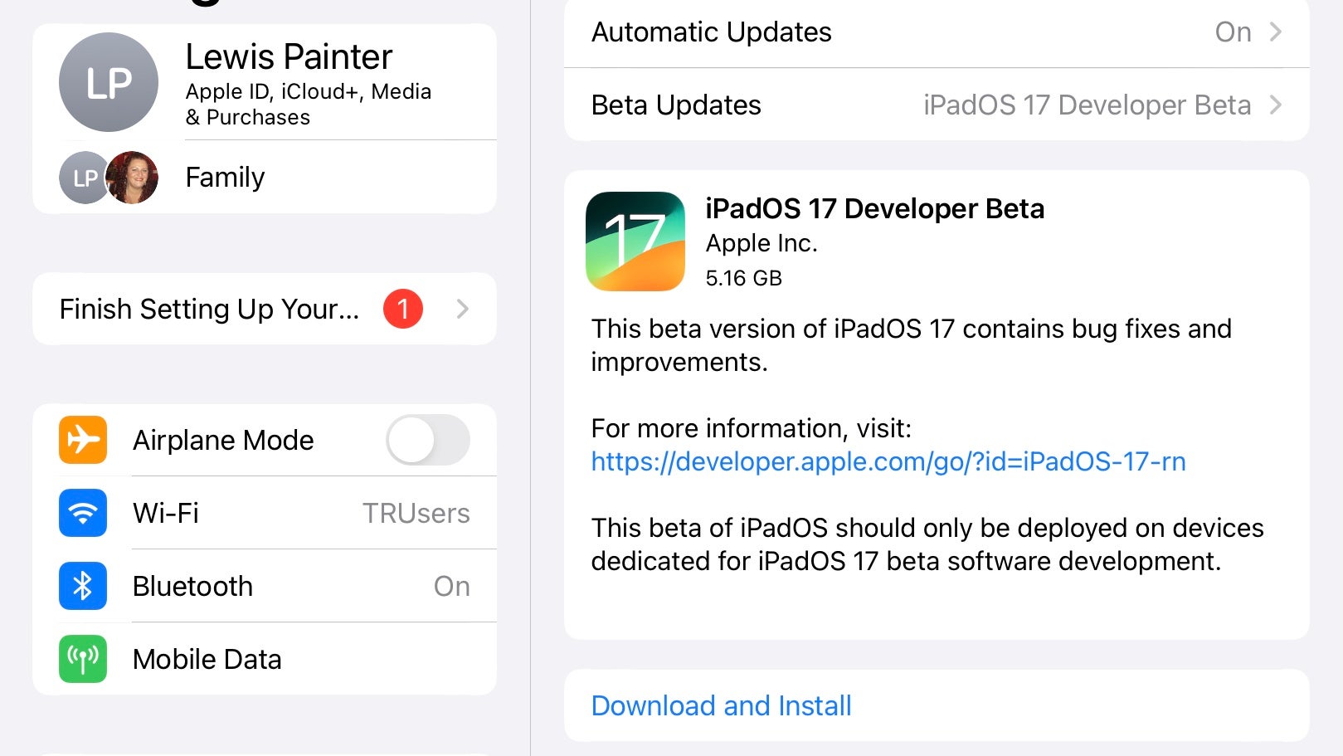Tap the iPadOS 17 Developer Beta title
Viewport: 1343px width, 756px height.
(874, 208)
